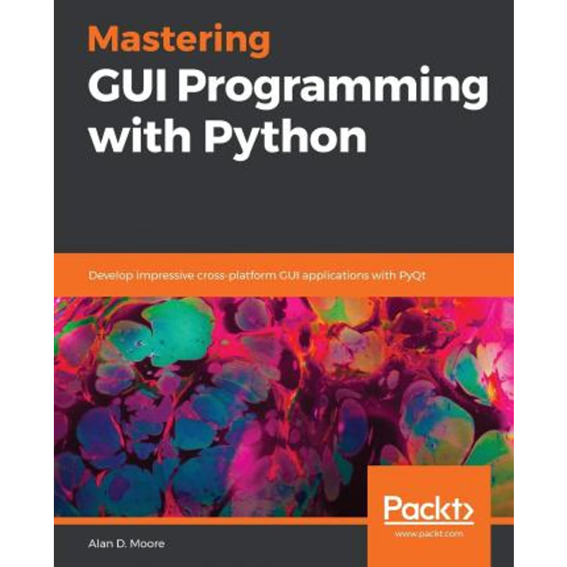Screen dimensions: 567x567
Task: Click the 'GUI Programming' title line
Action: click(x=288, y=88)
